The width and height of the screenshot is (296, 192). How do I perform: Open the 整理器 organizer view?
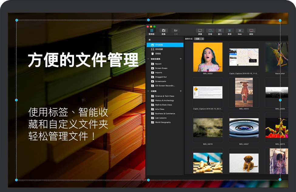click(x=151, y=31)
